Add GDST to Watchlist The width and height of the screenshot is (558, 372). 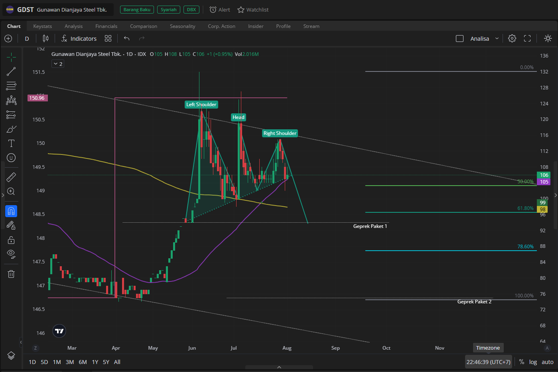click(253, 10)
